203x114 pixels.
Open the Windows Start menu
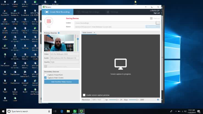(3, 111)
